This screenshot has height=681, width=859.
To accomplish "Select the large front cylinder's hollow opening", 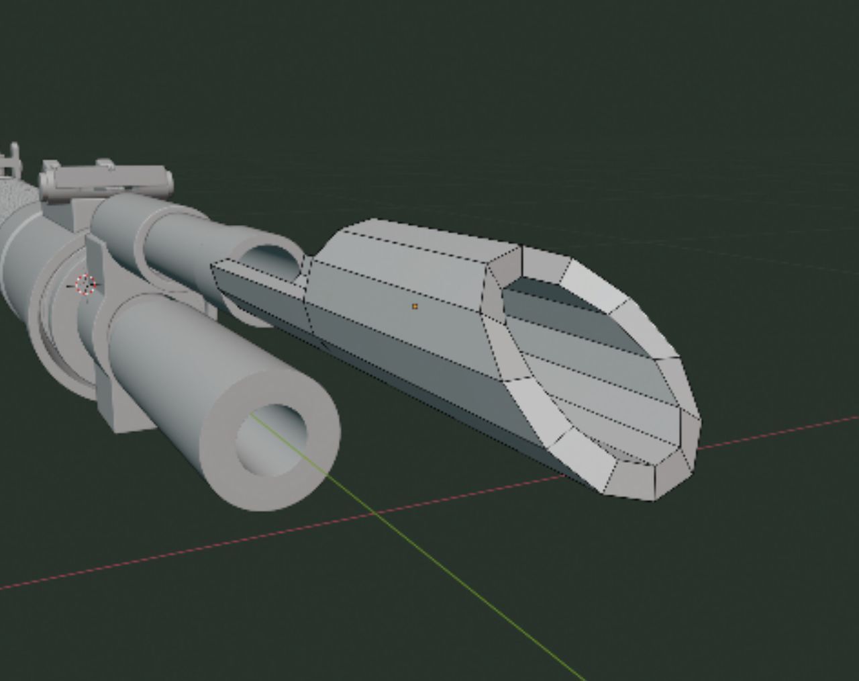I will pyautogui.click(x=271, y=440).
